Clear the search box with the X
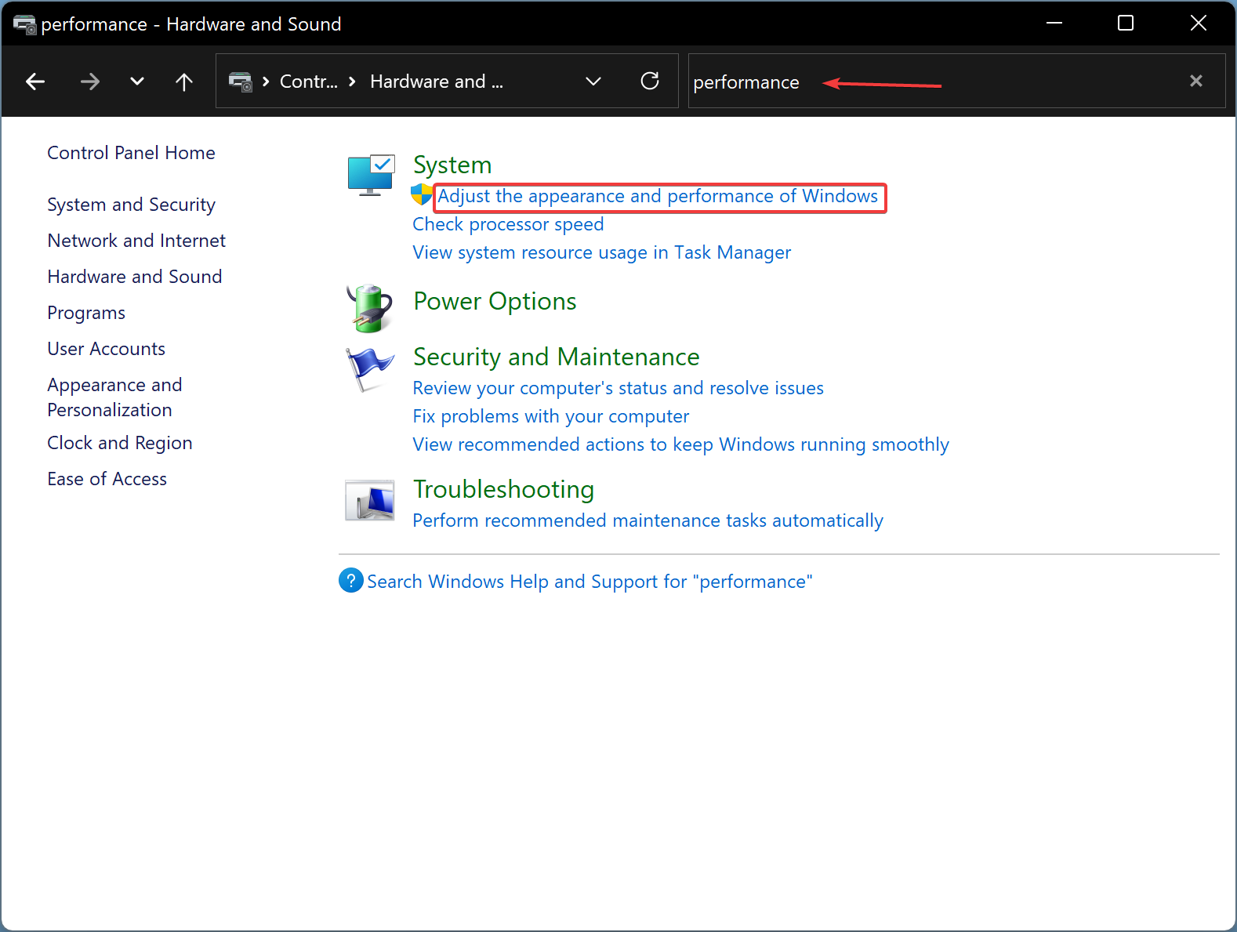 1196,81
